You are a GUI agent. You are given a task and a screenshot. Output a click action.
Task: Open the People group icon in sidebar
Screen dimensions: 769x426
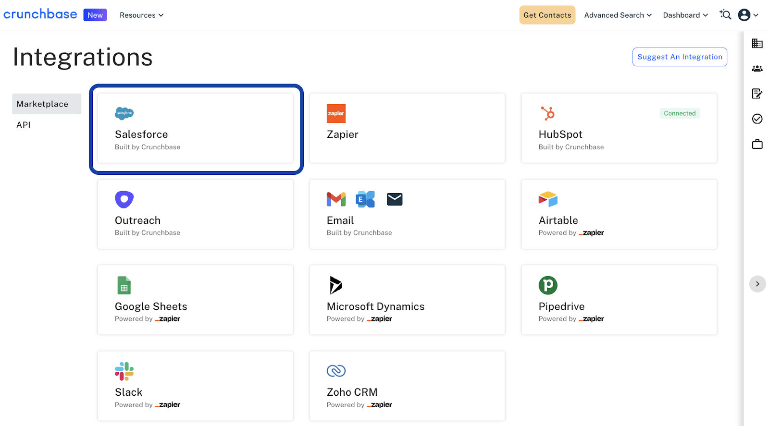(757, 69)
